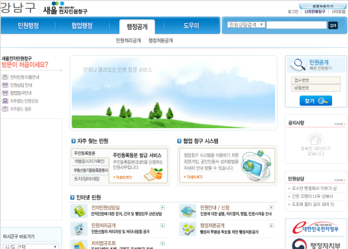Click the arrow button beside 민원안내 / 신청

[271, 207]
